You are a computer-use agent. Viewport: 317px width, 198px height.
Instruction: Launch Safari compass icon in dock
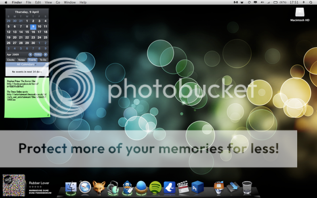[85, 187]
